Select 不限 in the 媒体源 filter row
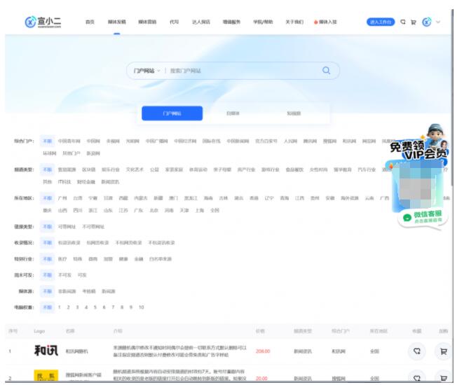This screenshot has width=457, height=385. (47, 291)
